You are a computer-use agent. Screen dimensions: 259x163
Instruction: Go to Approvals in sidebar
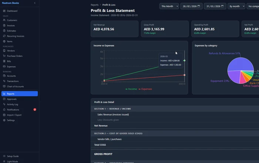pyautogui.click(x=12, y=99)
